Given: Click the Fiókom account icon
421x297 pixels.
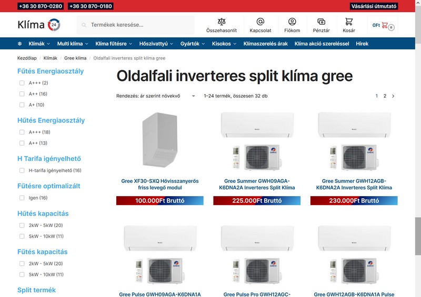Looking at the screenshot, I should [x=292, y=22].
